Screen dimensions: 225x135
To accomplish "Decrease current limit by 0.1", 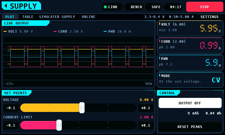I will tap(11, 125).
